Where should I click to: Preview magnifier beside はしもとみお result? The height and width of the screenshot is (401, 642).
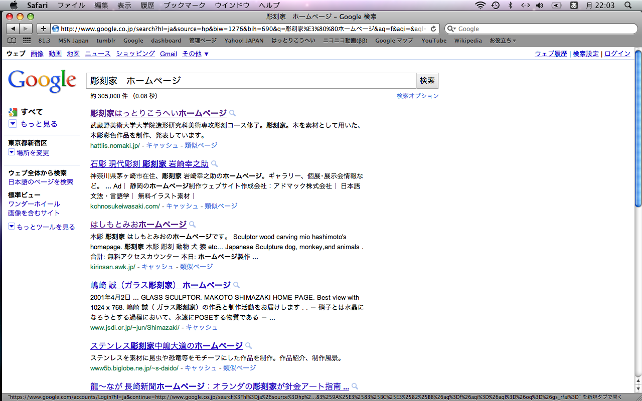point(192,225)
